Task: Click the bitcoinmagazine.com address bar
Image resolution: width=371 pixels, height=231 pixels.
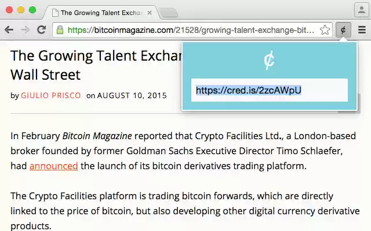Action: pyautogui.click(x=191, y=30)
